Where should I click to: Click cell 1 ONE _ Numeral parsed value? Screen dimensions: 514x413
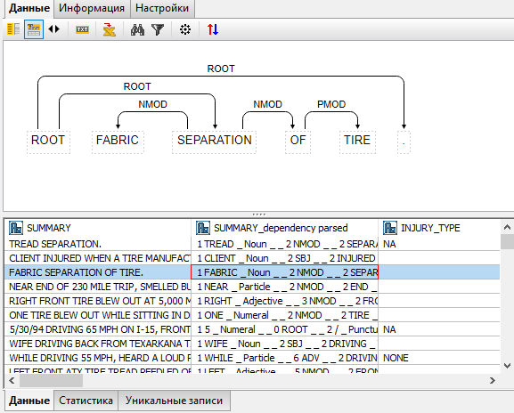click(284, 315)
